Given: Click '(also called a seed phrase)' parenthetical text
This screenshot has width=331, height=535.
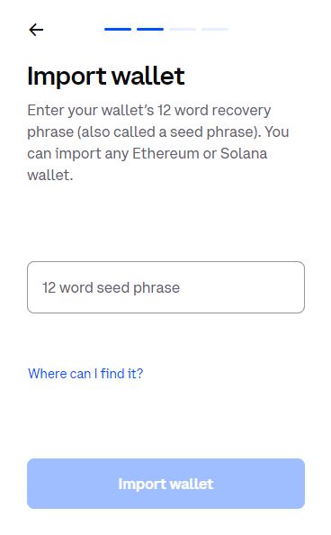Looking at the screenshot, I should point(169,132).
